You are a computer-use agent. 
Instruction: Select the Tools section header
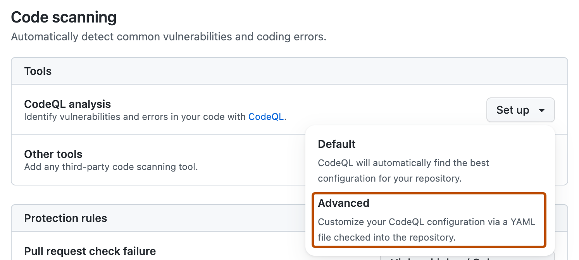point(38,71)
